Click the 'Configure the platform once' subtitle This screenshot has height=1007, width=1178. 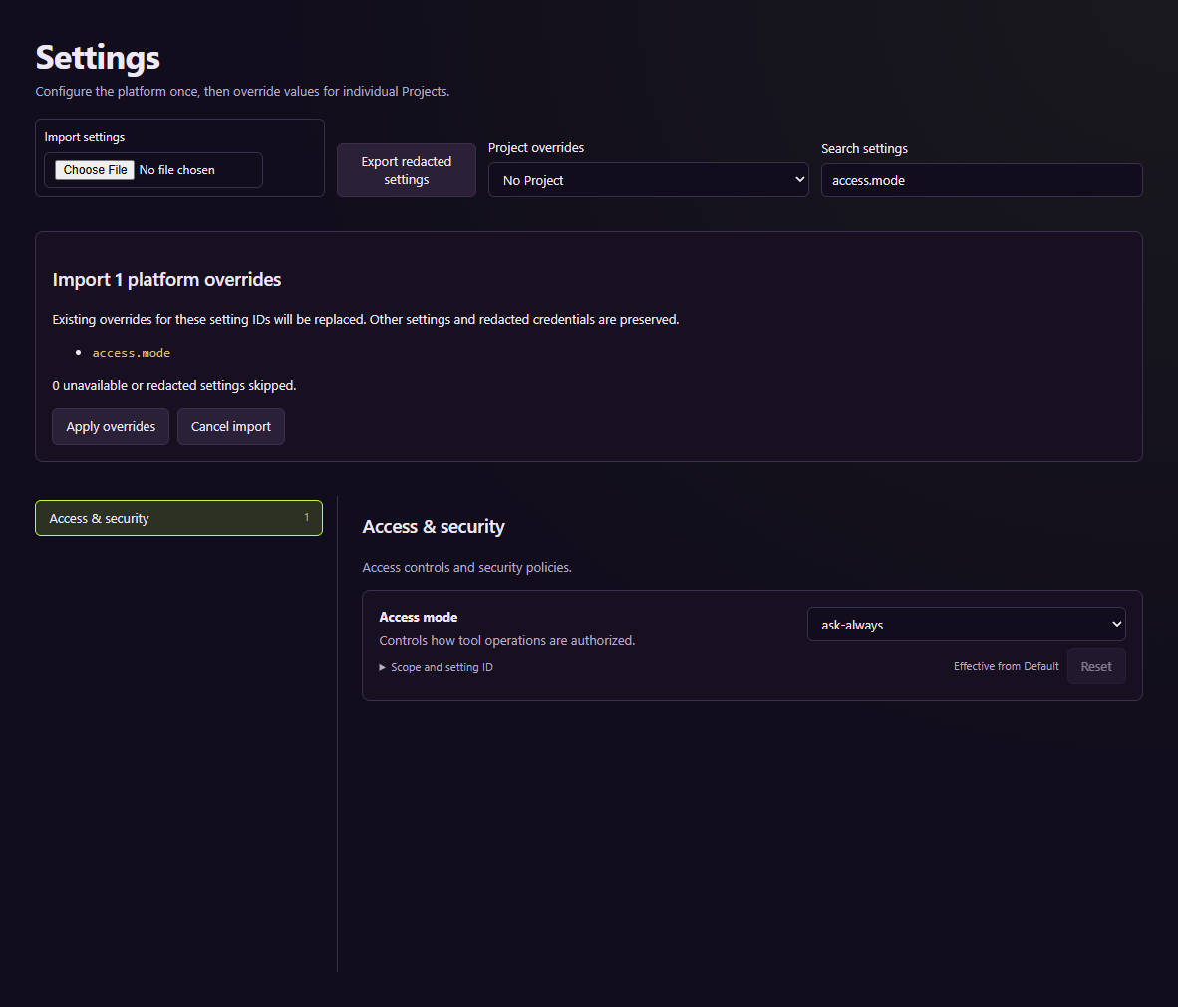pos(242,91)
